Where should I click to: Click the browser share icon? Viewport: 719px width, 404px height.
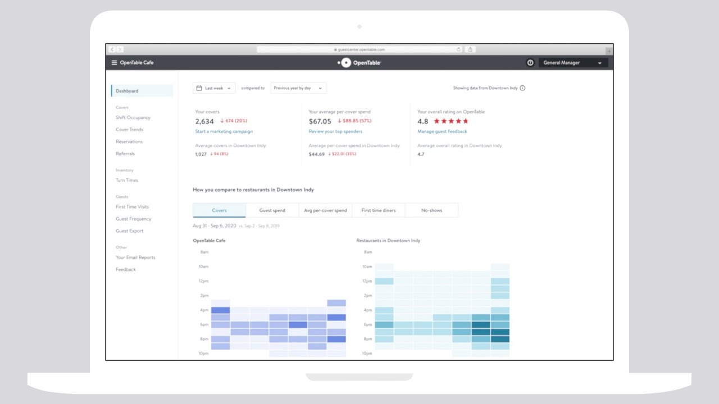470,49
